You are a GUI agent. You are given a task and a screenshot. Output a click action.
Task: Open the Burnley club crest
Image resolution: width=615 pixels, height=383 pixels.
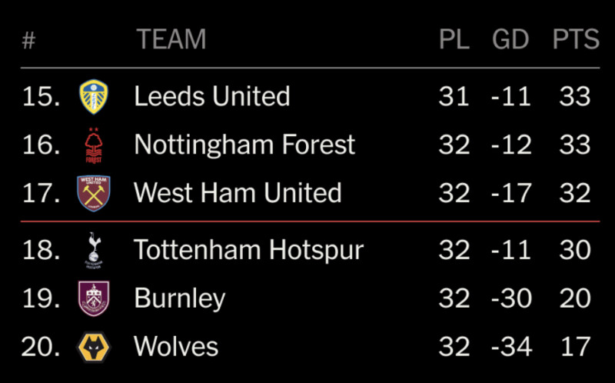pyautogui.click(x=94, y=298)
